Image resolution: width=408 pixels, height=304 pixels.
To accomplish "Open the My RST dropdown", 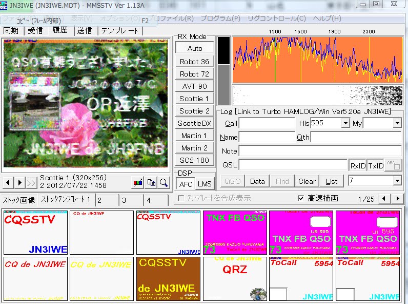I will [397, 123].
